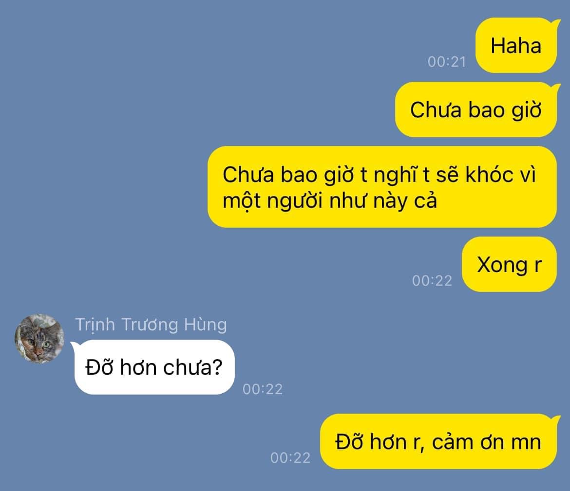The height and width of the screenshot is (491, 570).
Task: Tap the cat profile picture avatar
Action: [39, 339]
